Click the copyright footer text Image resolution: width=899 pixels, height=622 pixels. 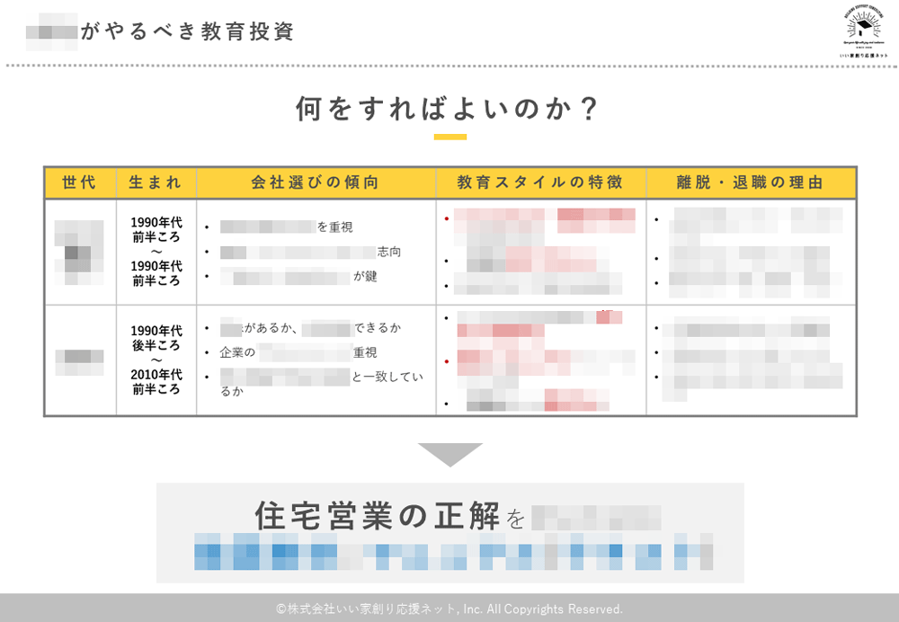(449, 609)
